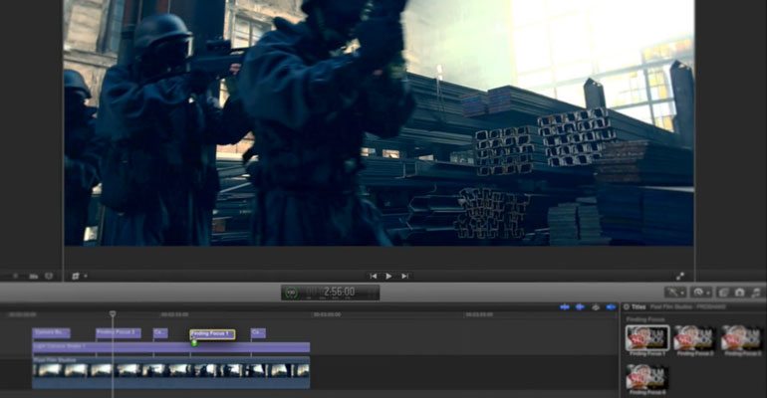Viewport: 767px width, 398px height.
Task: Select the Pixel Film Studios primary storyline clip
Action: click(x=170, y=372)
